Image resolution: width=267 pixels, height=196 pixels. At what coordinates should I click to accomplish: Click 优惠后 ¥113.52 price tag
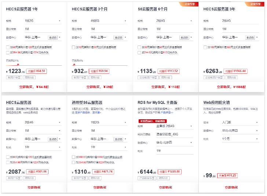[168, 71]
